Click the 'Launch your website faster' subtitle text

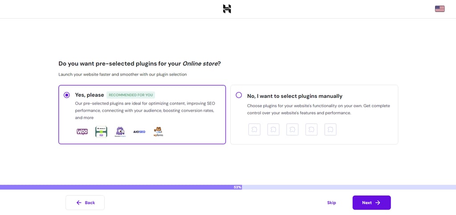122,74
